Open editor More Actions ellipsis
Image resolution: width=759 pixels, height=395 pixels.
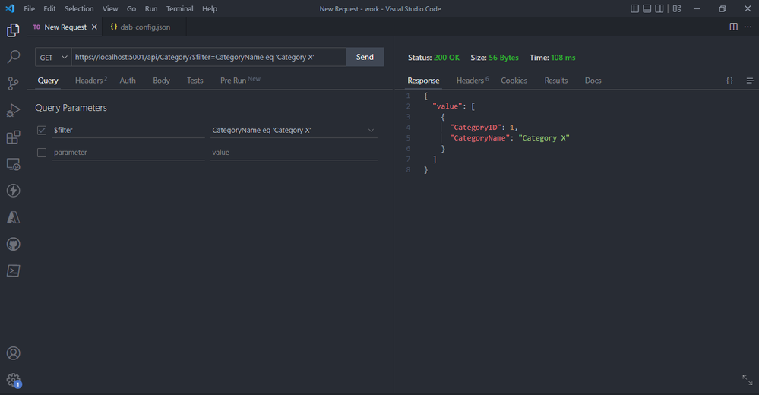tap(748, 27)
